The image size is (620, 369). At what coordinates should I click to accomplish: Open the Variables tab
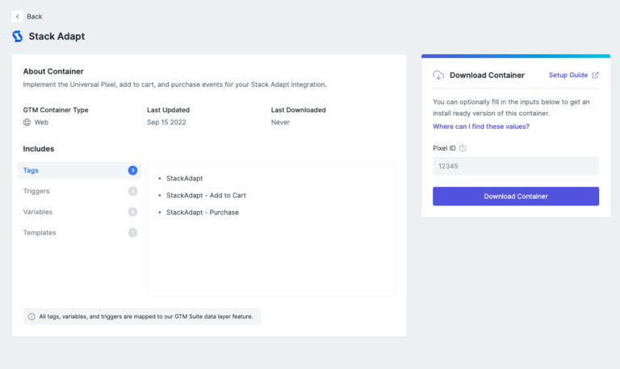[x=79, y=212]
